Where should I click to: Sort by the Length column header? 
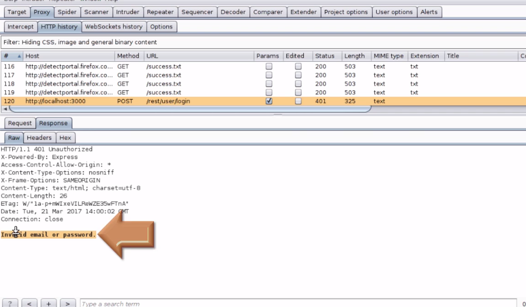click(x=356, y=56)
